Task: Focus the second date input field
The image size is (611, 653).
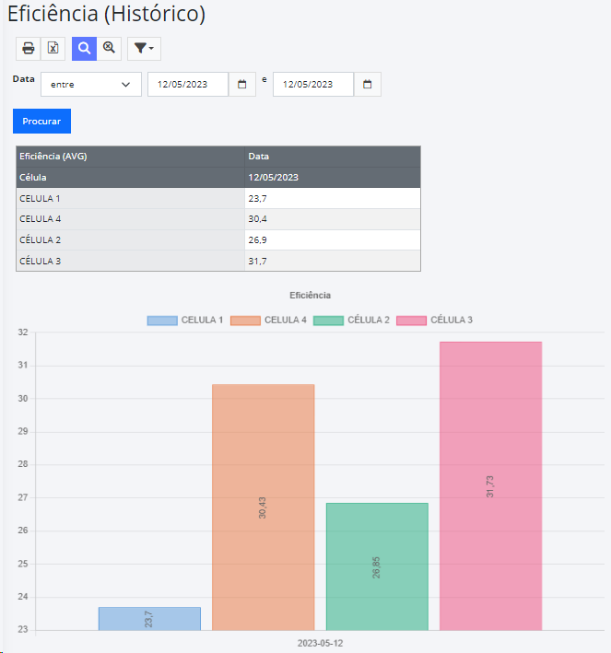Action: 313,84
